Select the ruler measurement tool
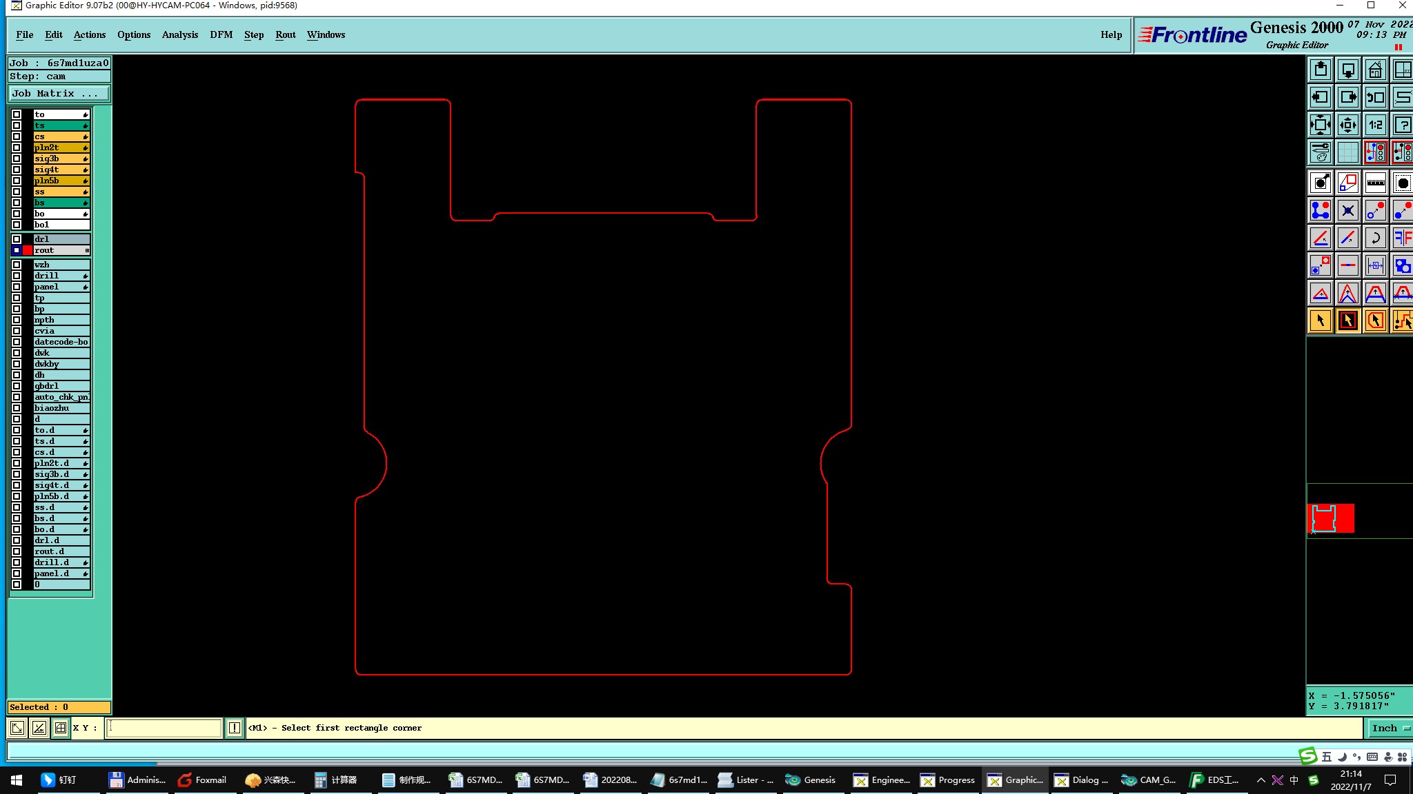This screenshot has width=1413, height=794. [1375, 183]
